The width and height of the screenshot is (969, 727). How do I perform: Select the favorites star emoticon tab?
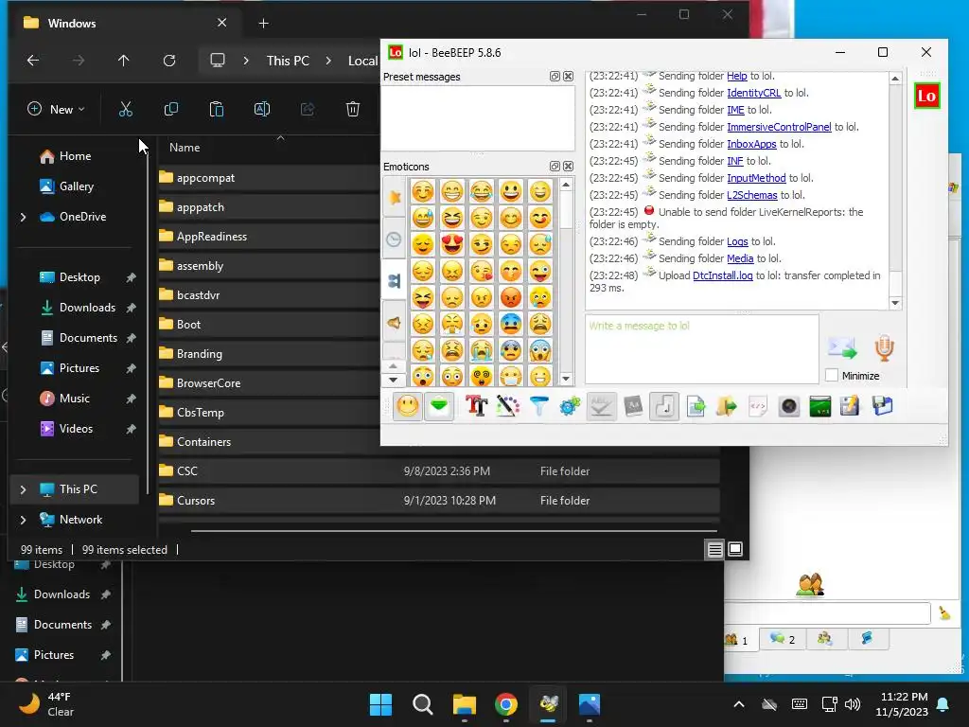(x=395, y=197)
